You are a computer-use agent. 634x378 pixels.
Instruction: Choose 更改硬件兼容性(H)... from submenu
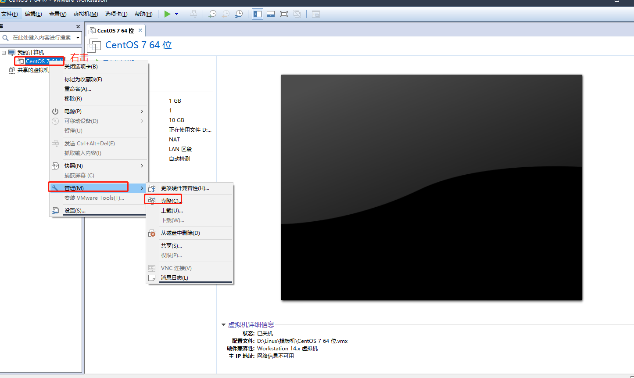(190, 188)
